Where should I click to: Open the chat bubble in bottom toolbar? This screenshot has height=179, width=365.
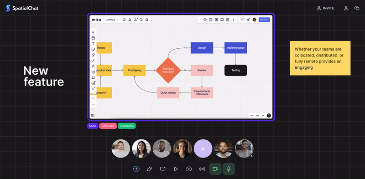point(189,169)
